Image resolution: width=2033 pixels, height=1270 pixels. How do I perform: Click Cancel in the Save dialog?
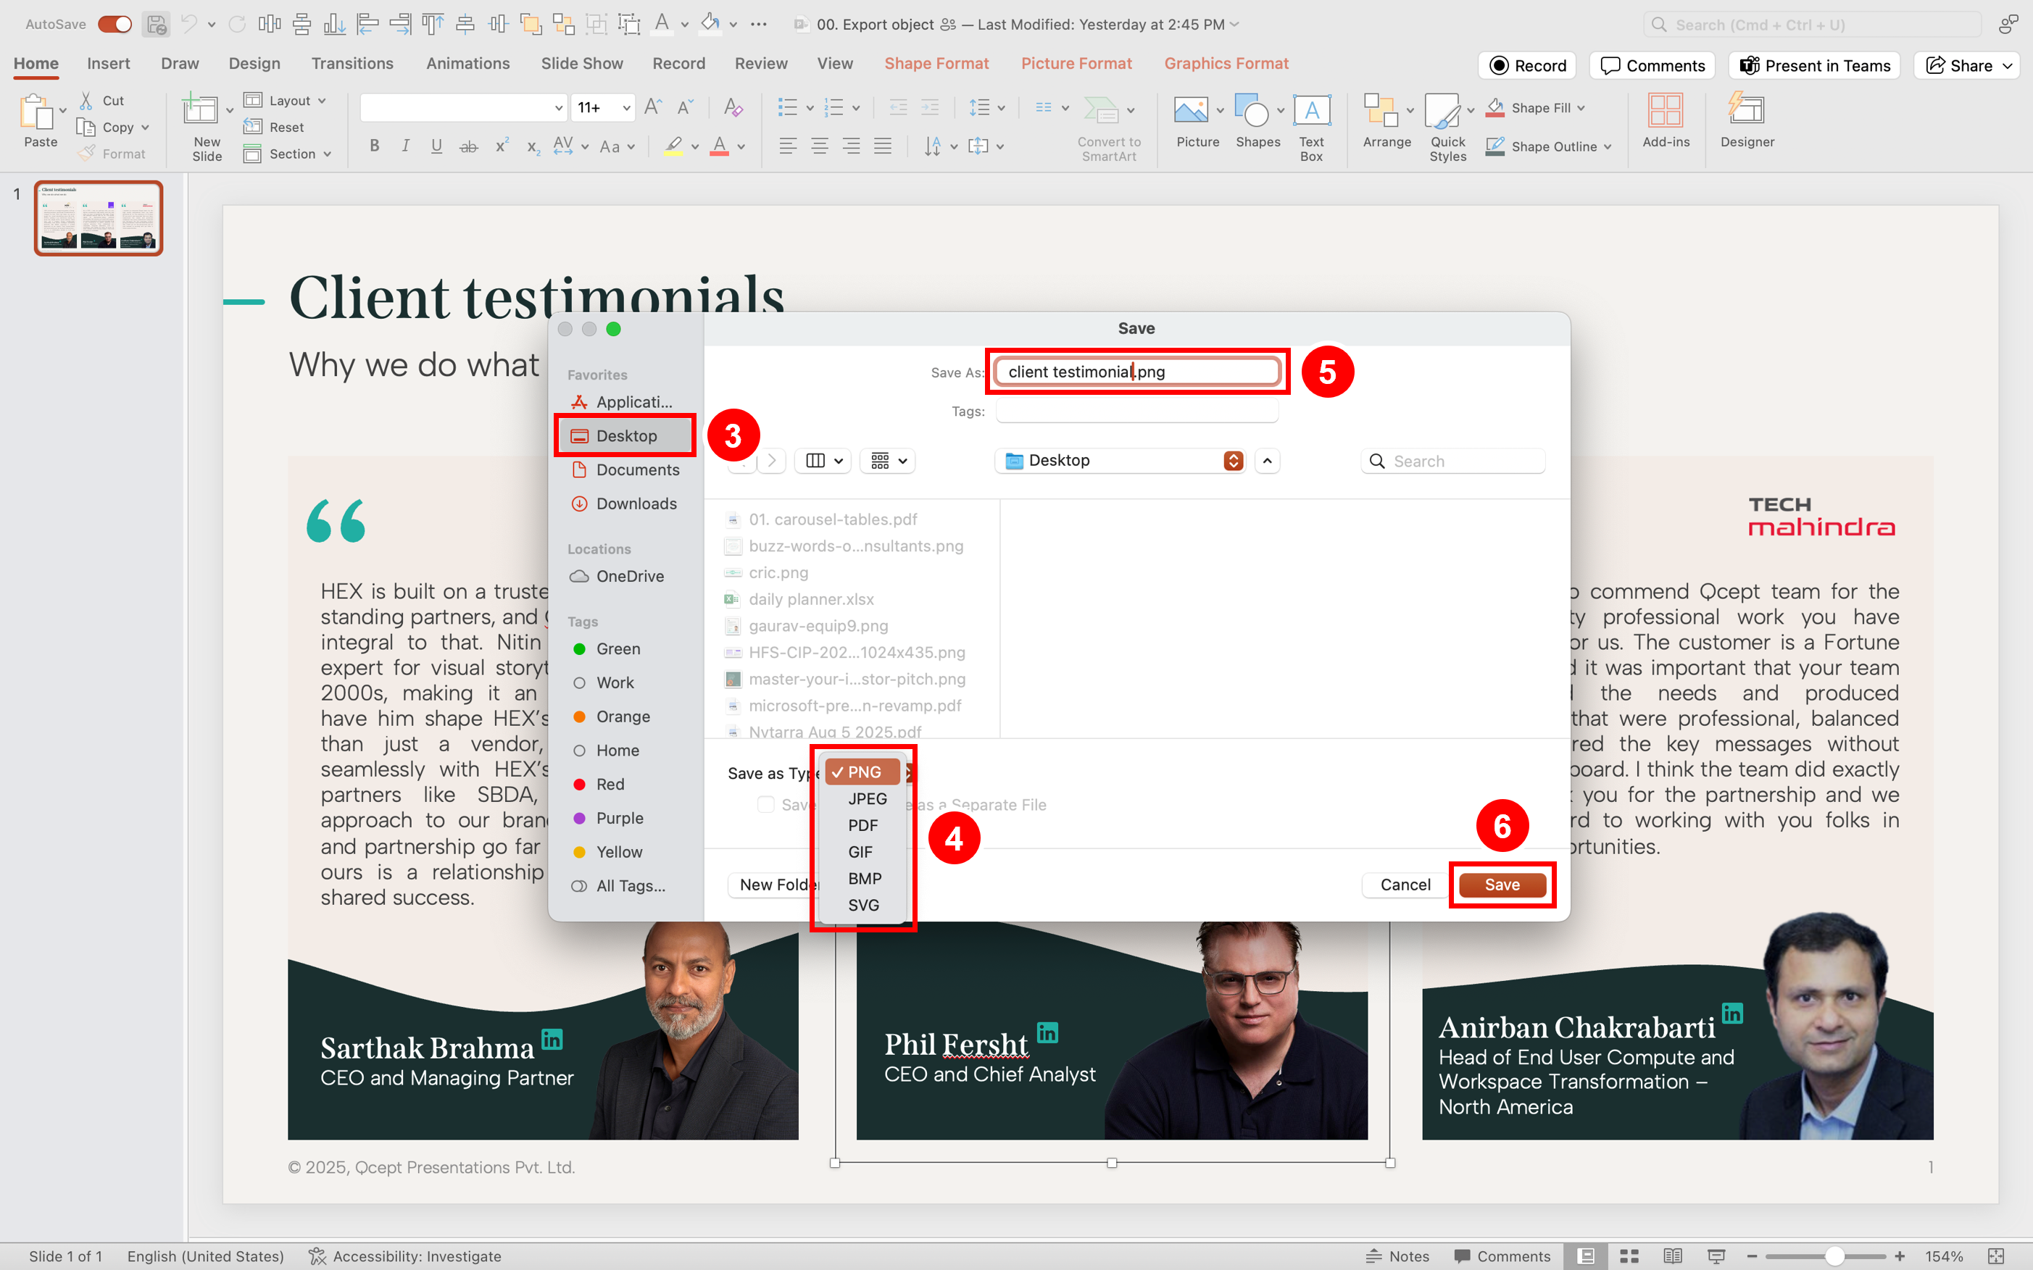tap(1405, 885)
